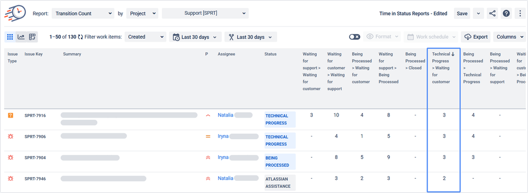The image size is (528, 193).
Task: Switch to line chart view icon
Action: (21, 37)
